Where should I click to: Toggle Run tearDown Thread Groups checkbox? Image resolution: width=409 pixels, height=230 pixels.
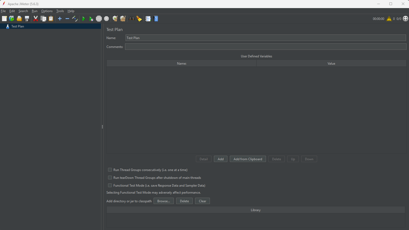click(110, 177)
